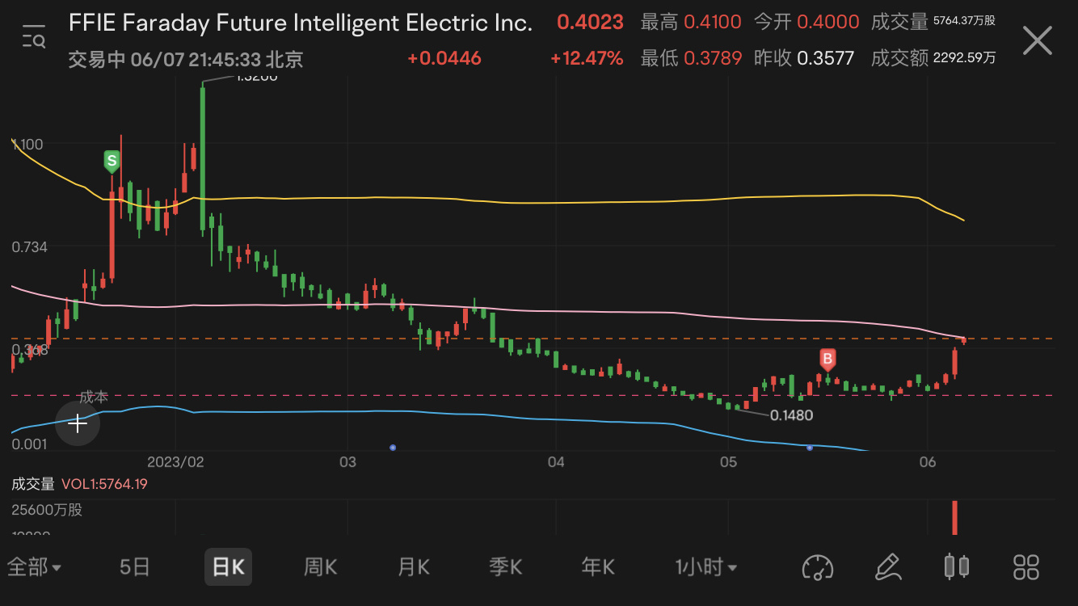
Task: Open the four-square grid icon
Action: [1026, 567]
